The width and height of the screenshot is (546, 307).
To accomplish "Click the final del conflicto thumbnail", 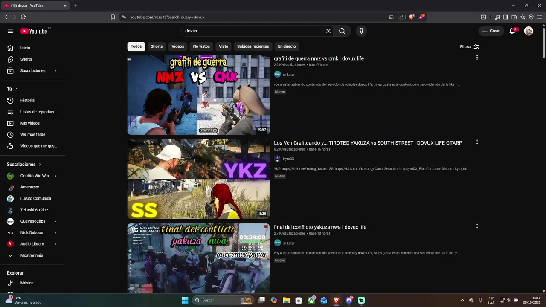I will [198, 258].
